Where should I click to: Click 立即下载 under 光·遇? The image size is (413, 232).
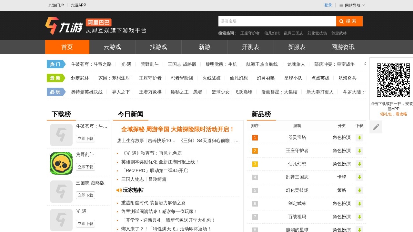pos(86,224)
